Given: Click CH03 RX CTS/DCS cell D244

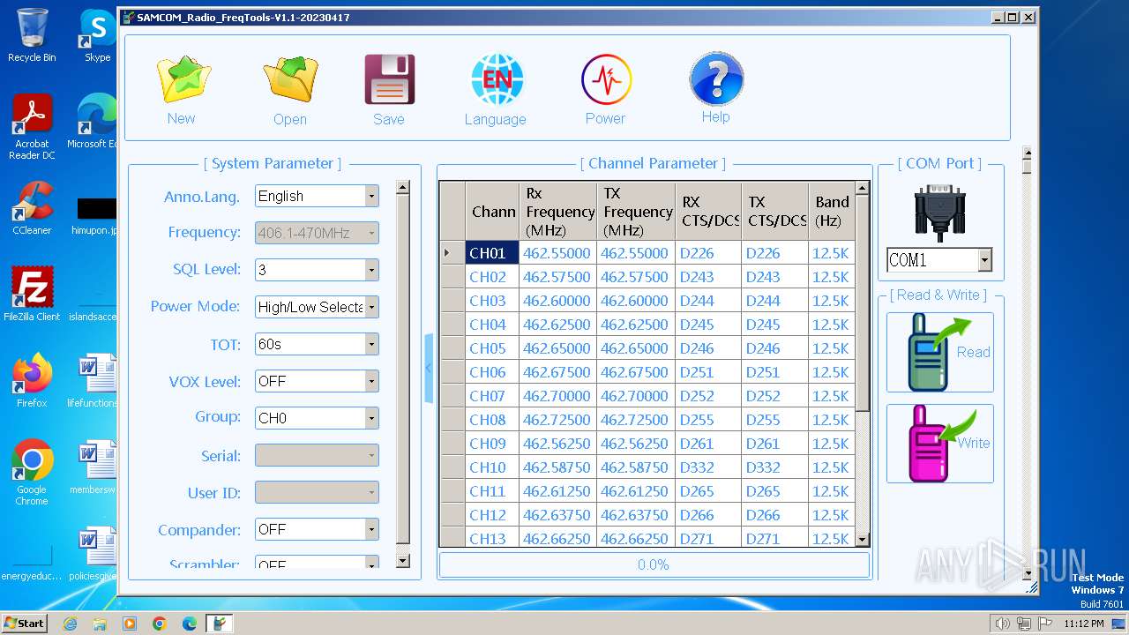Looking at the screenshot, I should pos(708,301).
